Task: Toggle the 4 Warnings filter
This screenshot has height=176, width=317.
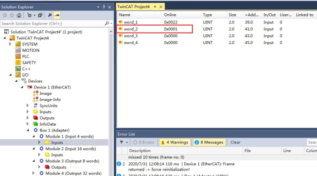Action: click(175, 143)
